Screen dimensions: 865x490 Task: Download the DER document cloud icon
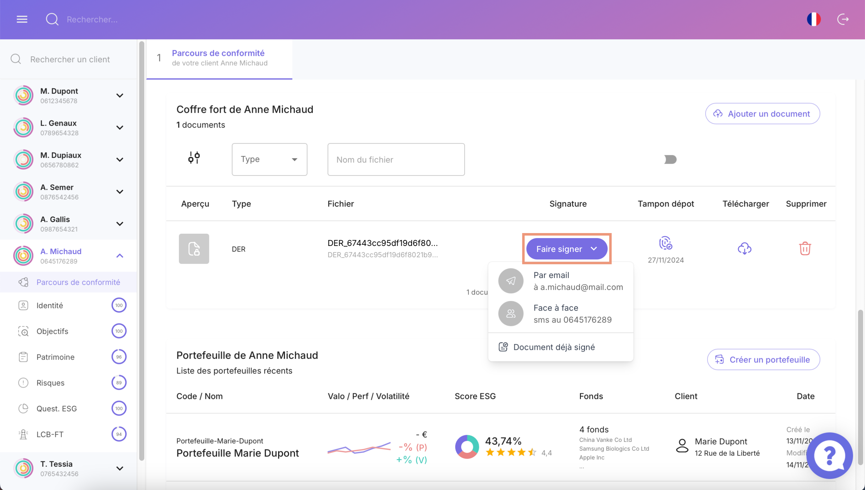click(x=744, y=248)
